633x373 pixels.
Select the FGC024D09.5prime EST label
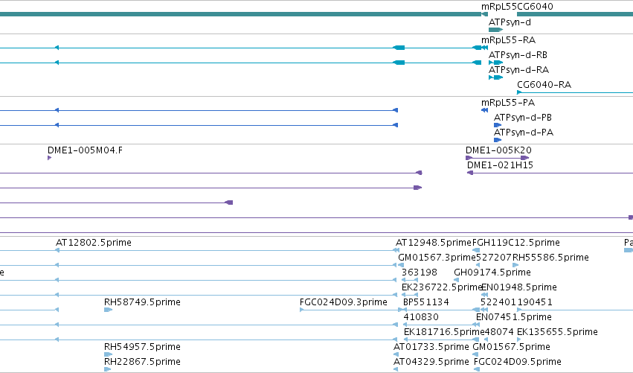pyautogui.click(x=518, y=362)
